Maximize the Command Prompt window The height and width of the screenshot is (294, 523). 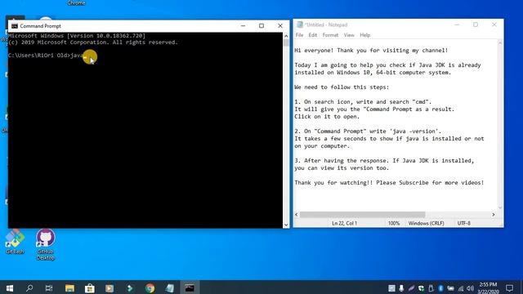coord(261,25)
